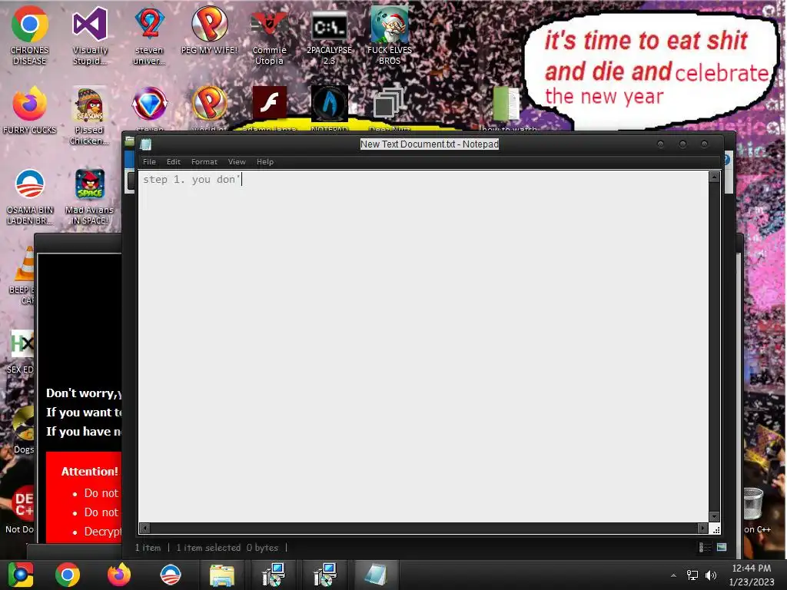The image size is (787, 590).
Task: Click the volume speaker tray icon
Action: [x=711, y=575]
